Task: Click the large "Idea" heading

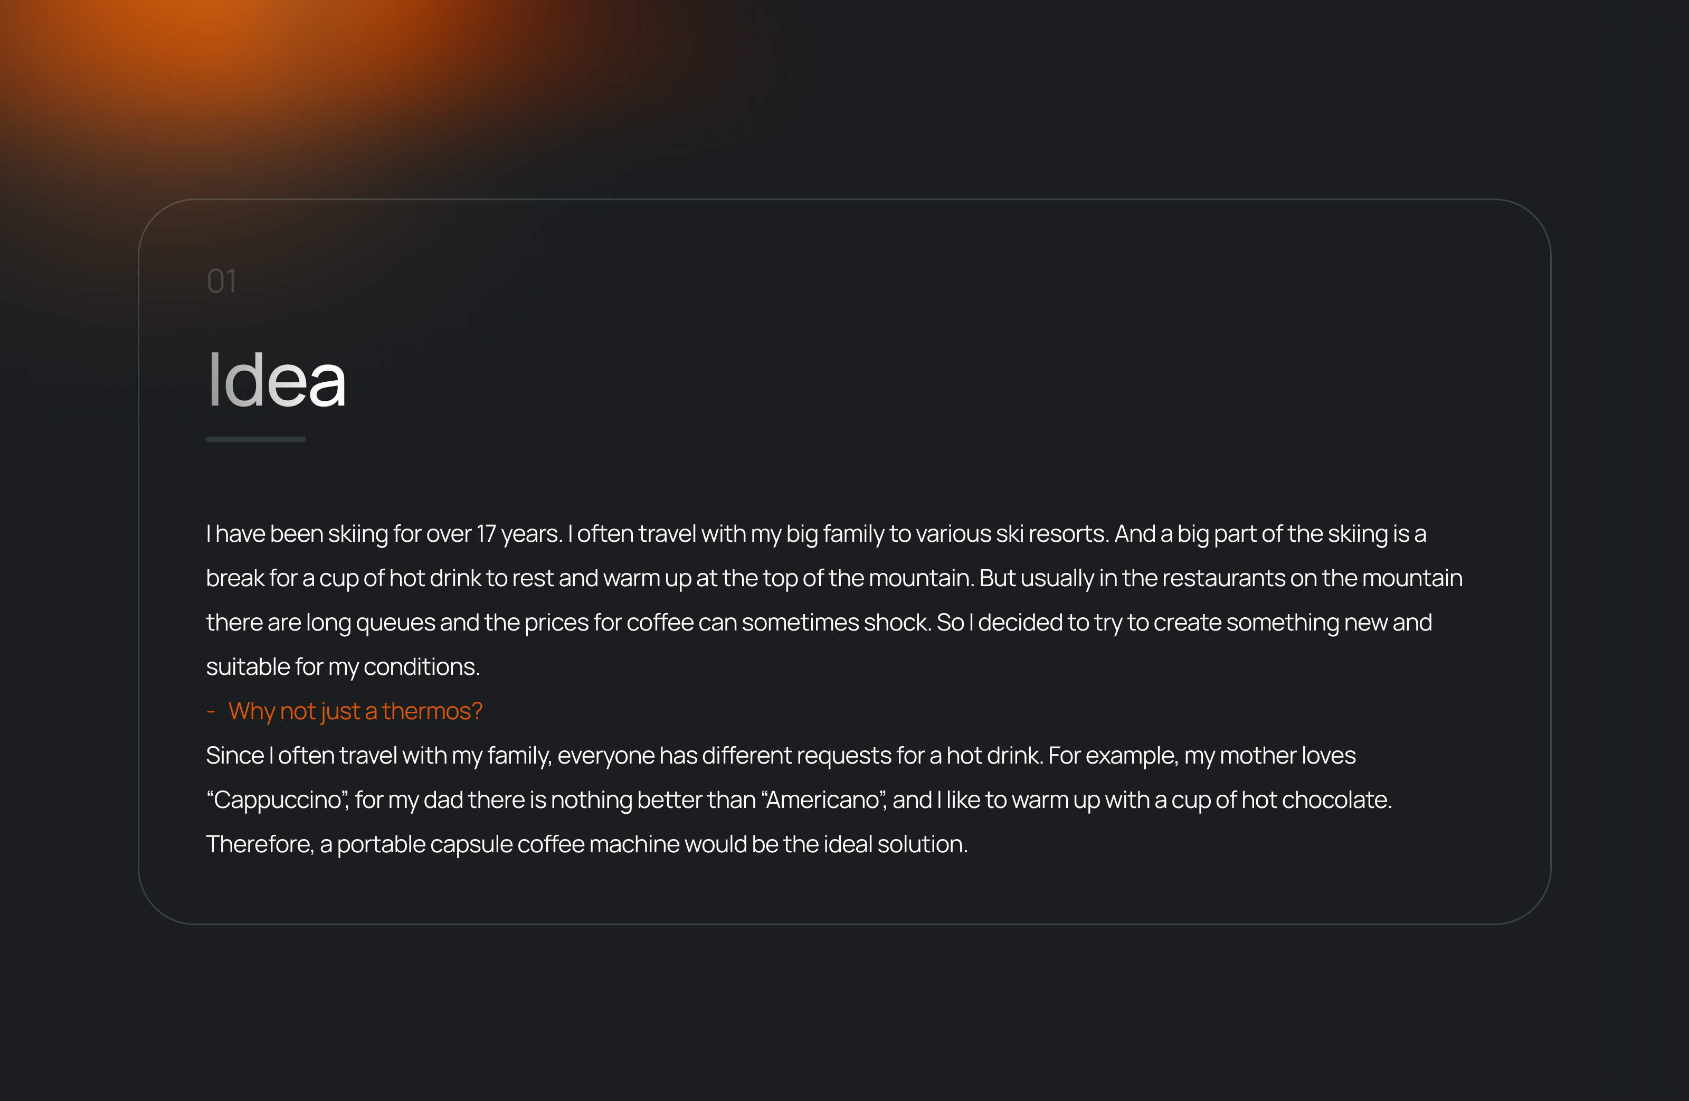Action: pos(276,381)
